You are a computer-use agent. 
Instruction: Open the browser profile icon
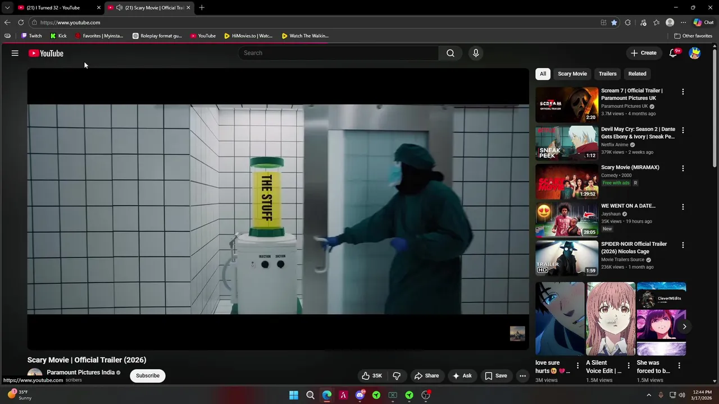point(670,22)
